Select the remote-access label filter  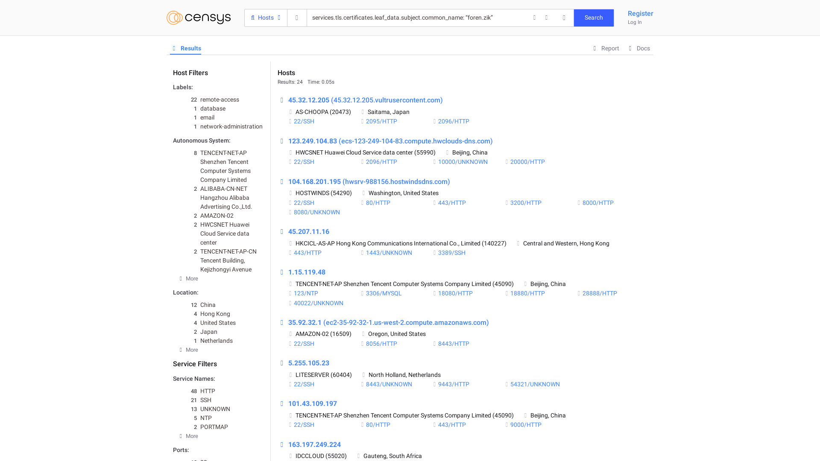(x=220, y=99)
